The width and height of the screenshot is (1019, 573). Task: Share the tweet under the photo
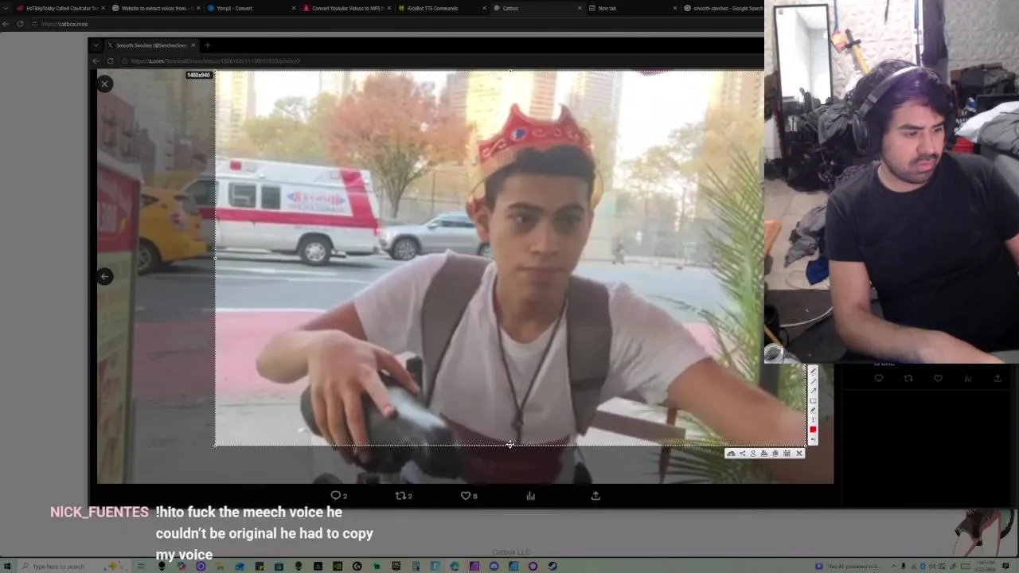point(595,496)
